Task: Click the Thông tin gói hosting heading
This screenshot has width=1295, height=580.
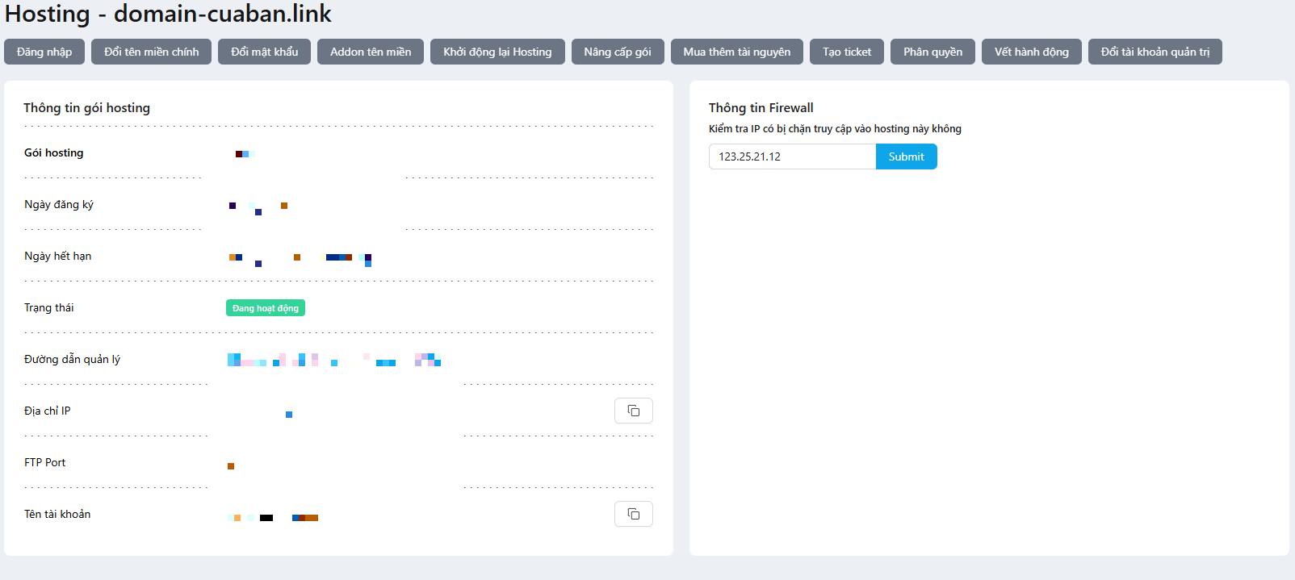Action: point(87,108)
